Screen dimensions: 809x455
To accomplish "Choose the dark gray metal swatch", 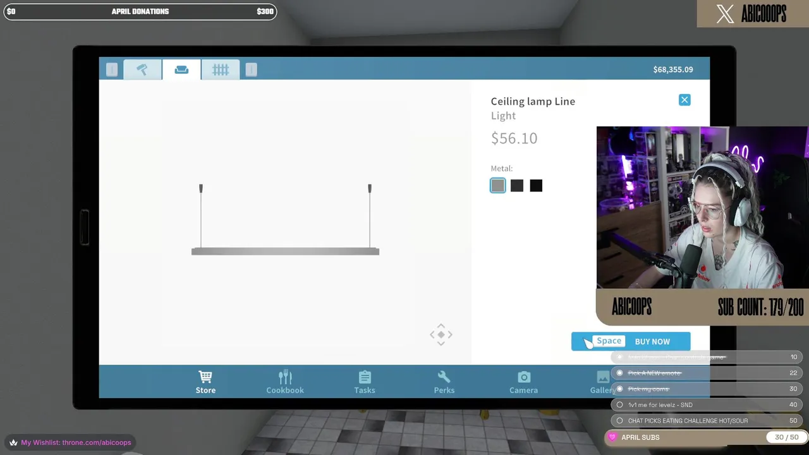I will click(517, 185).
